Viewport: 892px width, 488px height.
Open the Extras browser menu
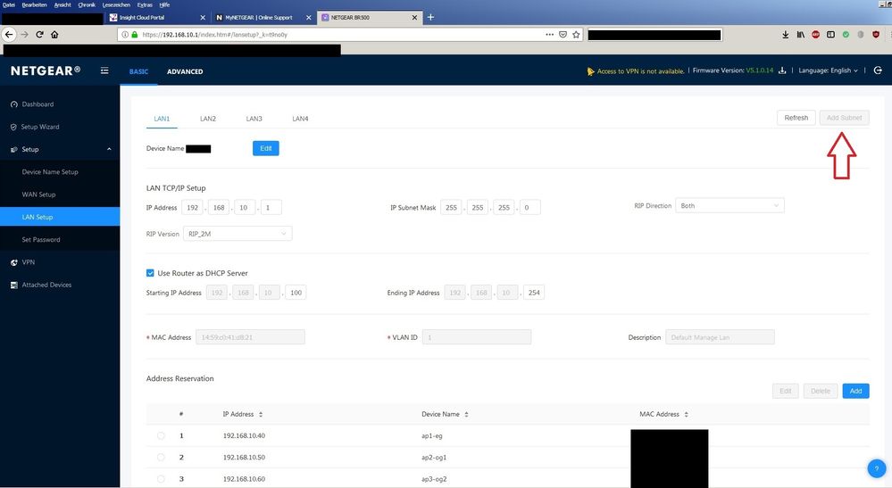(145, 4)
